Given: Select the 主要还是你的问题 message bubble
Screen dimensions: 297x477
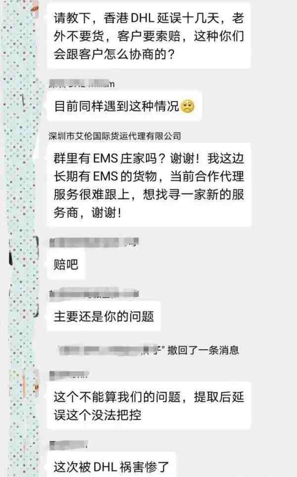Looking at the screenshot, I should tap(103, 317).
